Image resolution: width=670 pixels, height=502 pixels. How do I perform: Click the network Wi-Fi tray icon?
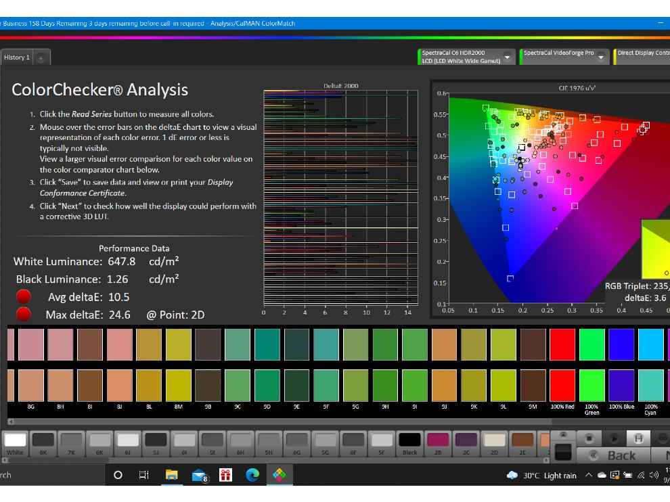point(641,475)
